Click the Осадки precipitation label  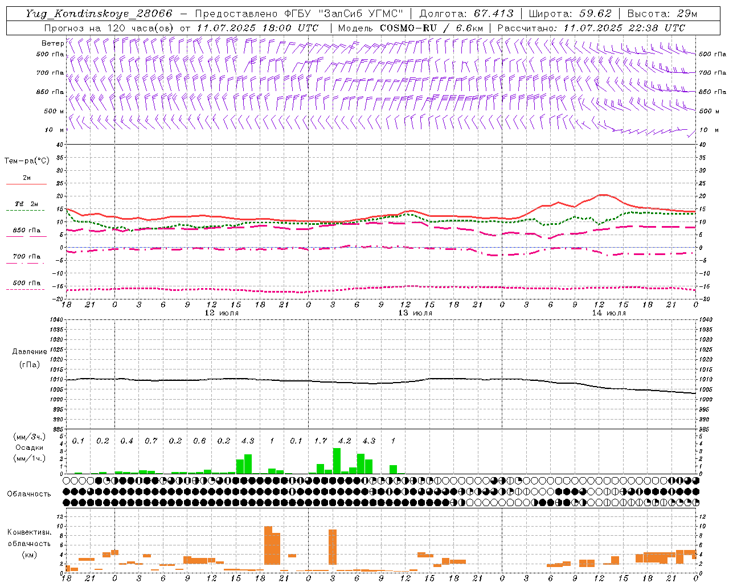click(x=29, y=447)
